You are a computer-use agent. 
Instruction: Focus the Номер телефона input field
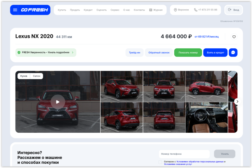(x=184, y=154)
